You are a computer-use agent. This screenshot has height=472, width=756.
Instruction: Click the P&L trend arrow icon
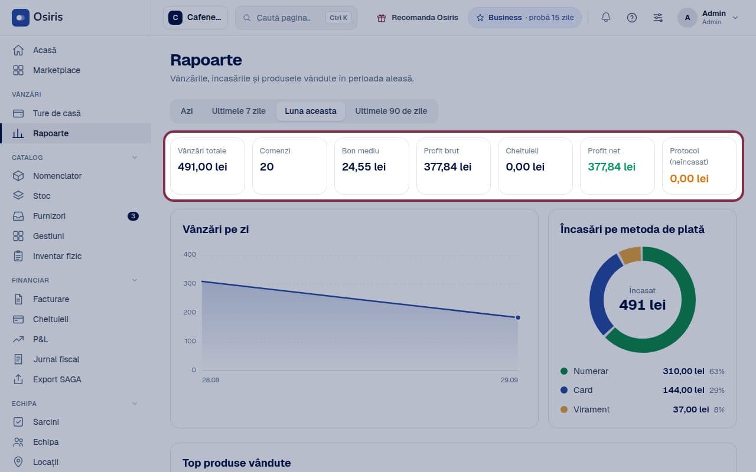[18, 339]
